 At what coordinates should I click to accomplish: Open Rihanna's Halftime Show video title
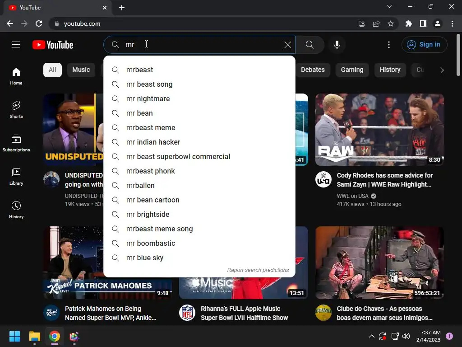(x=244, y=313)
